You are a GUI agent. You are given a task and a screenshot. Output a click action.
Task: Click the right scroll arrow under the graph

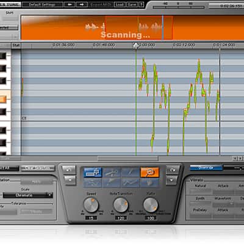coord(240,158)
